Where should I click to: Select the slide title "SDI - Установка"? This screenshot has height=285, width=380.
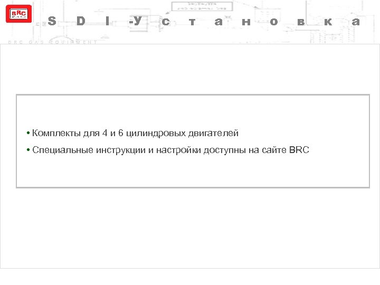coord(204,21)
